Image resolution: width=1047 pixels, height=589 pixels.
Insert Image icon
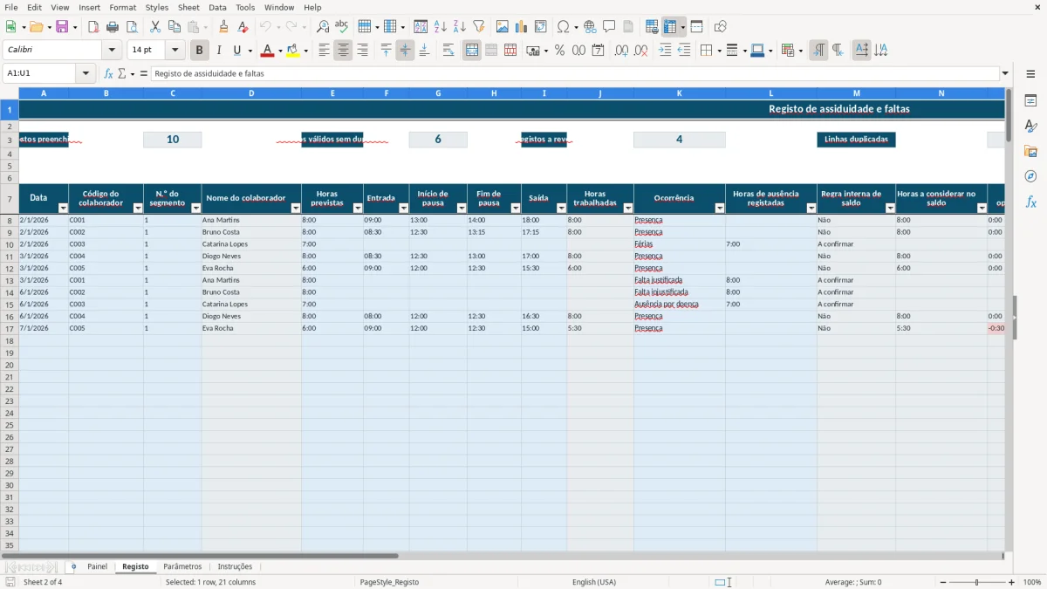click(x=503, y=27)
